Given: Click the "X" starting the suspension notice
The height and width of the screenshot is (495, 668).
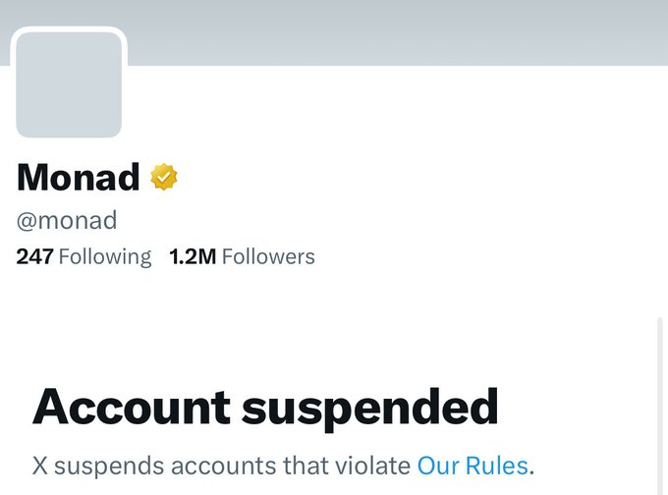Looking at the screenshot, I should (x=40, y=464).
